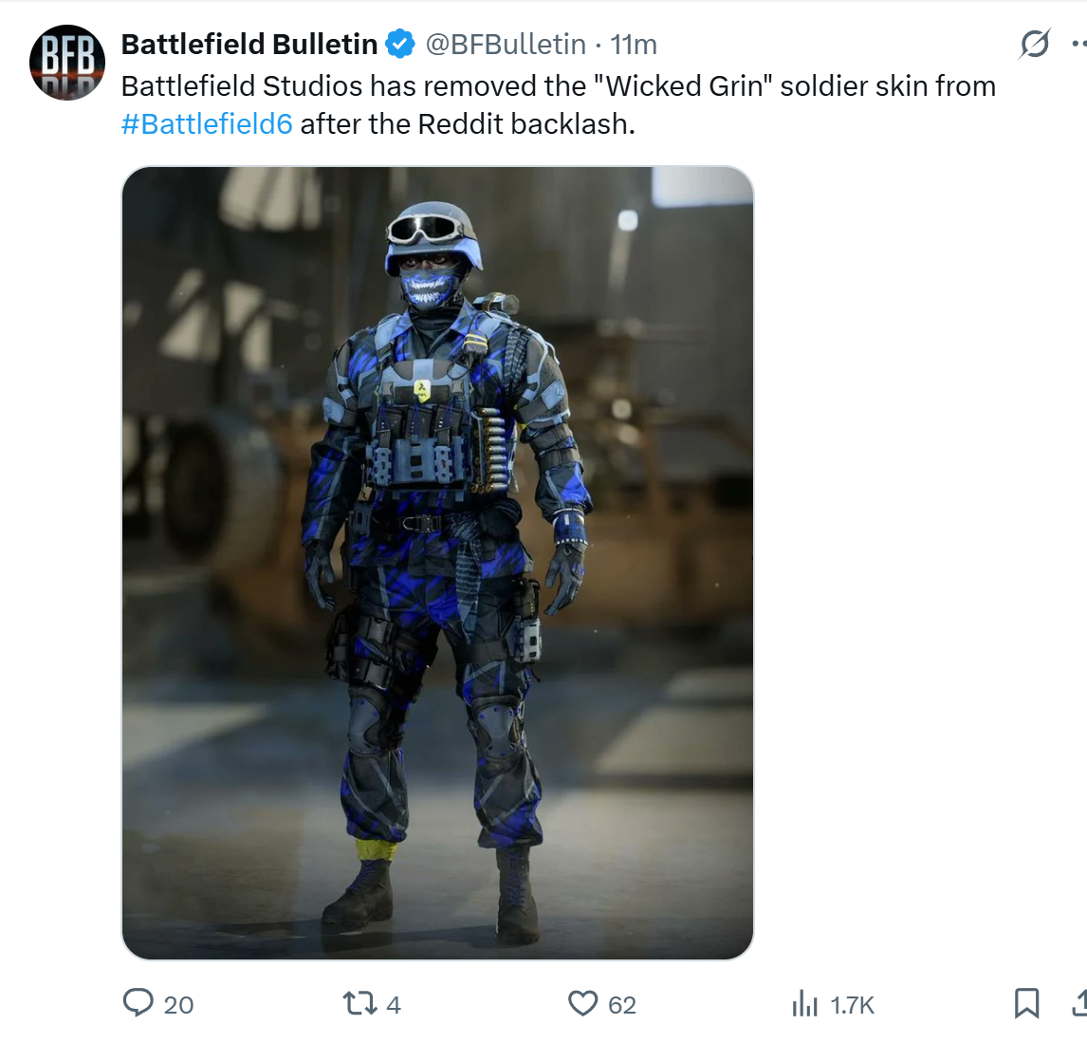Click the 11m post timestamp
1087x1043 pixels.
(633, 45)
